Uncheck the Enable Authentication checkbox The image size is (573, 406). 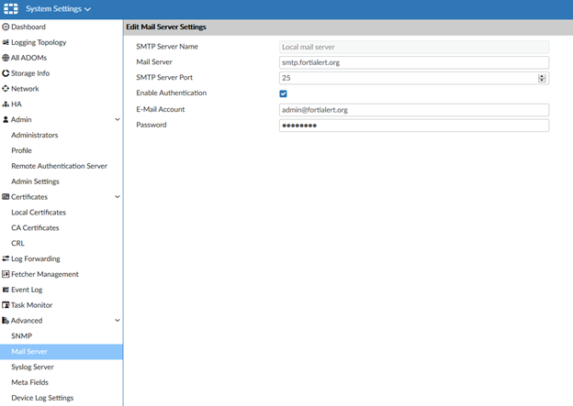pos(284,93)
